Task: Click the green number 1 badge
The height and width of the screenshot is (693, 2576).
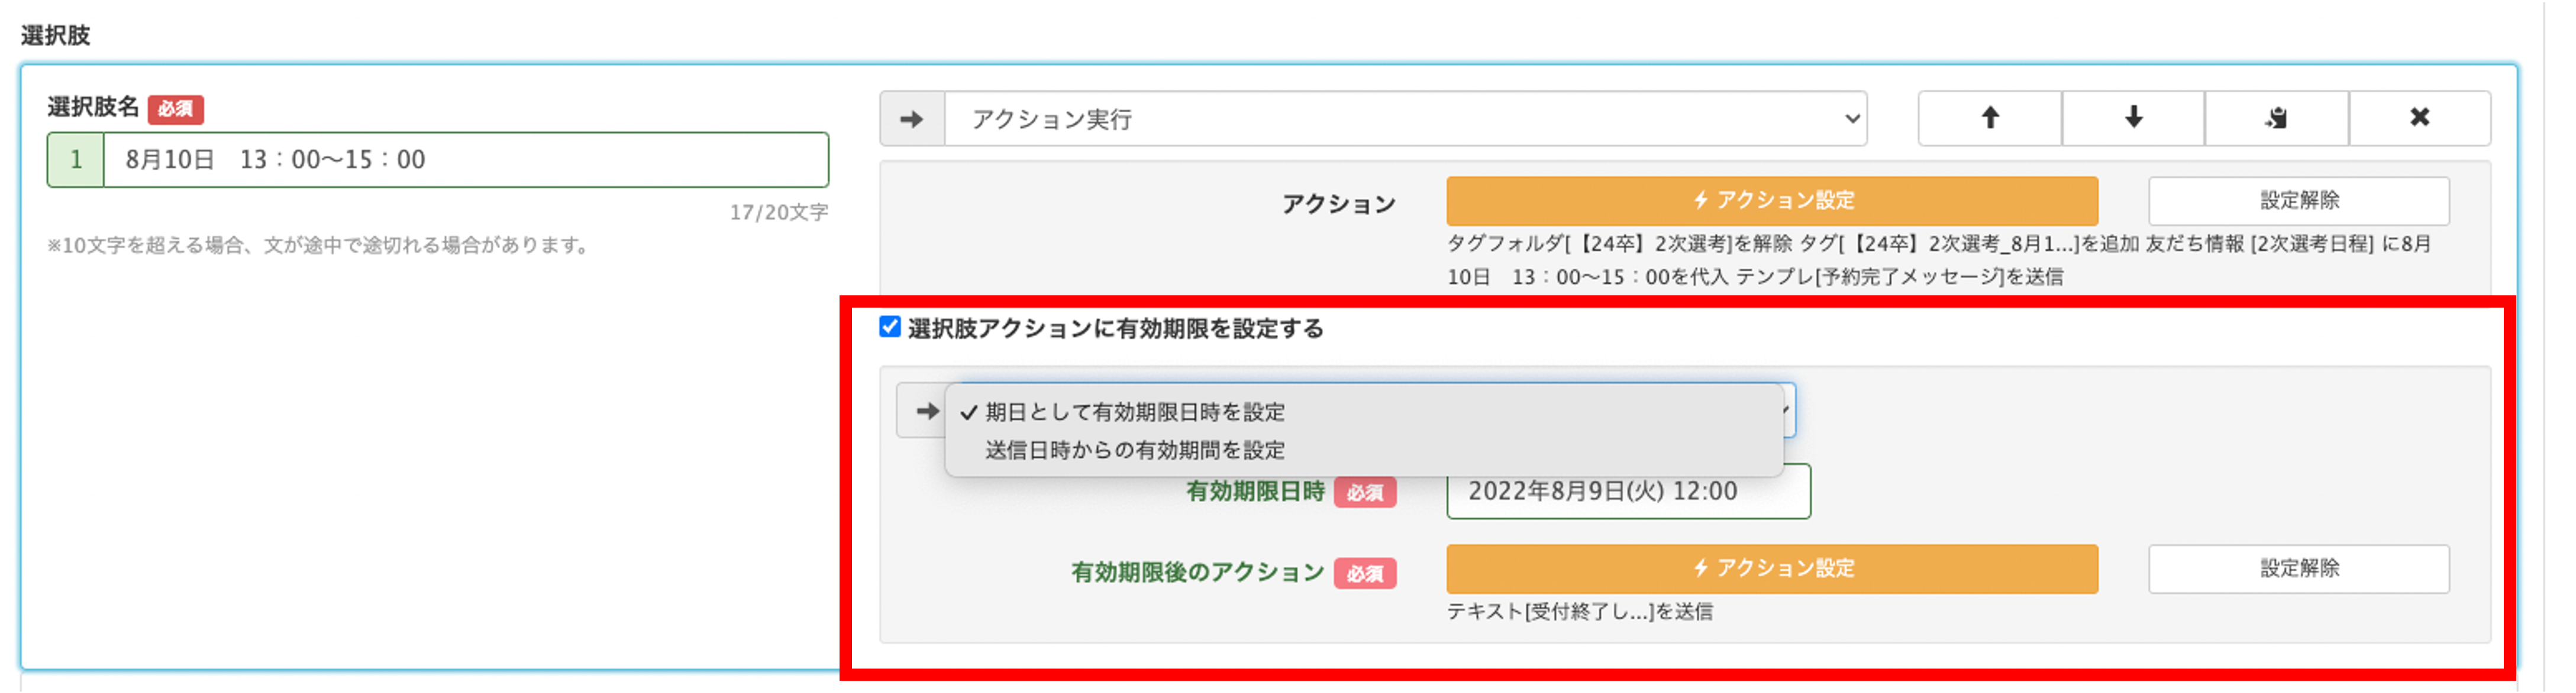Action: pyautogui.click(x=76, y=160)
